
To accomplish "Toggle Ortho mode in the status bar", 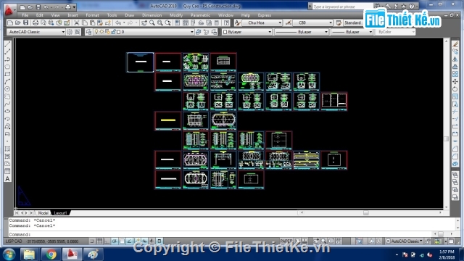I will point(107,241).
